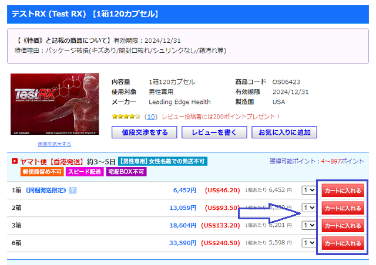Click the 獲得可能ポイント:4~897ポイント text

[317, 161]
